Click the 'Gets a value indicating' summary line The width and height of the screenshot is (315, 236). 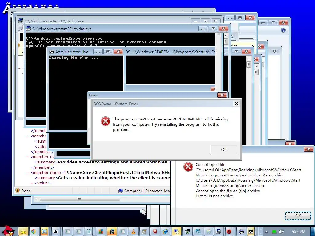coord(102,178)
